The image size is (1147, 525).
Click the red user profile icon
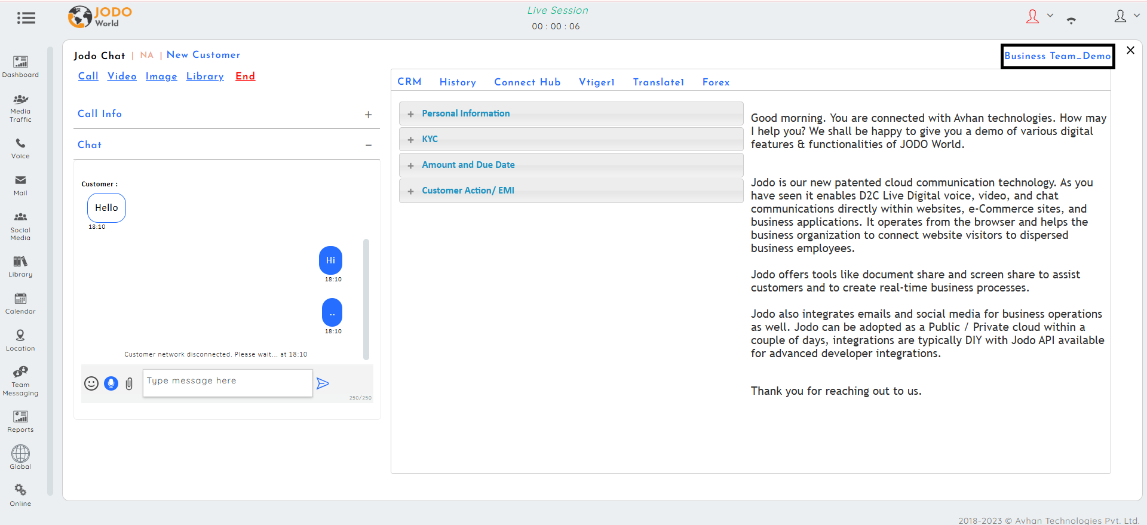click(1032, 17)
